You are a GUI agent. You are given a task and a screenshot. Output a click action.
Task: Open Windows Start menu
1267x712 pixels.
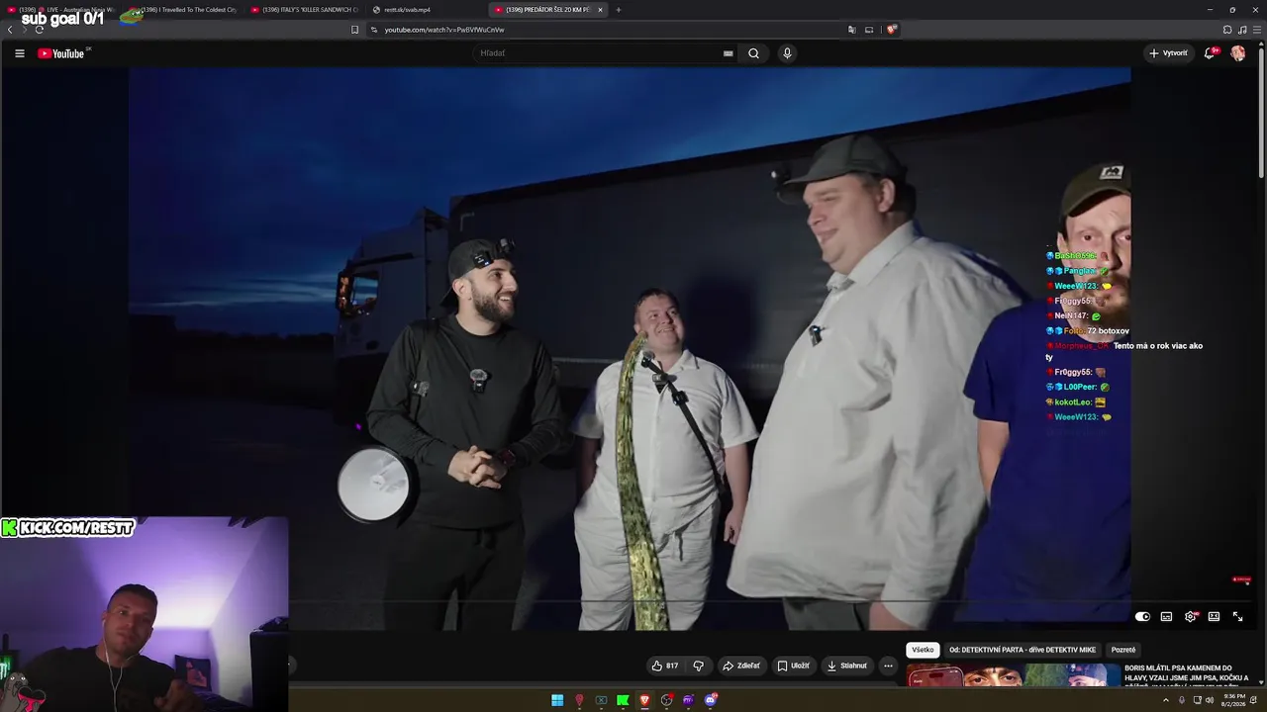click(557, 700)
